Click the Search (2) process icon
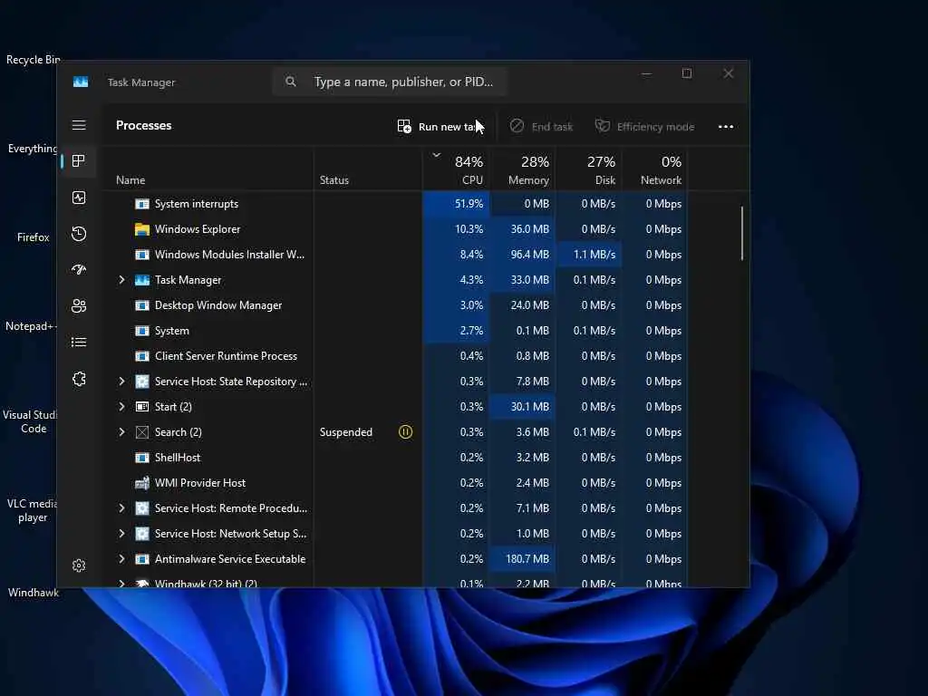Screen dimensions: 928x696 [142, 432]
